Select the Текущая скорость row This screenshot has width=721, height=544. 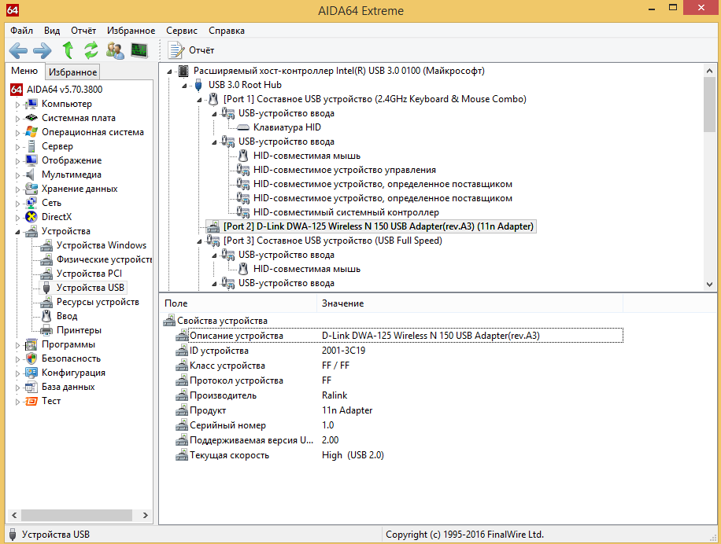(399, 455)
